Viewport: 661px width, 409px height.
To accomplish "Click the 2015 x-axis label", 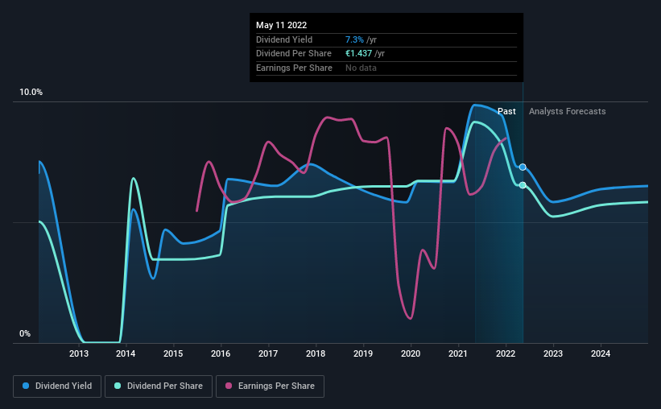I will tap(173, 353).
